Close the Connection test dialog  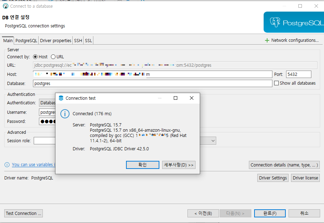[x=192, y=98]
